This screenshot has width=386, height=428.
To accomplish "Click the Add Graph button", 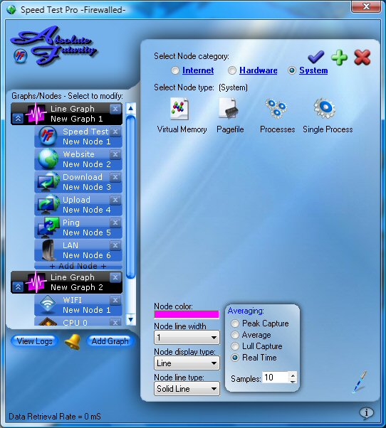I will (x=110, y=341).
